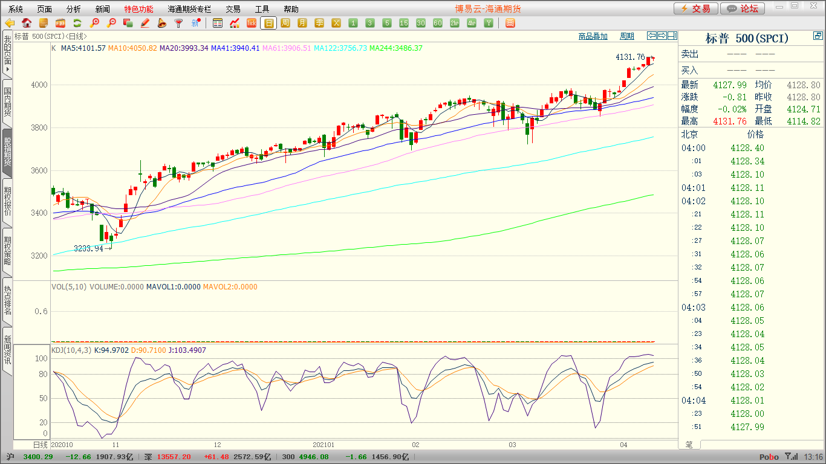
Task: Click the 商品叠加 link
Action: pyautogui.click(x=593, y=36)
